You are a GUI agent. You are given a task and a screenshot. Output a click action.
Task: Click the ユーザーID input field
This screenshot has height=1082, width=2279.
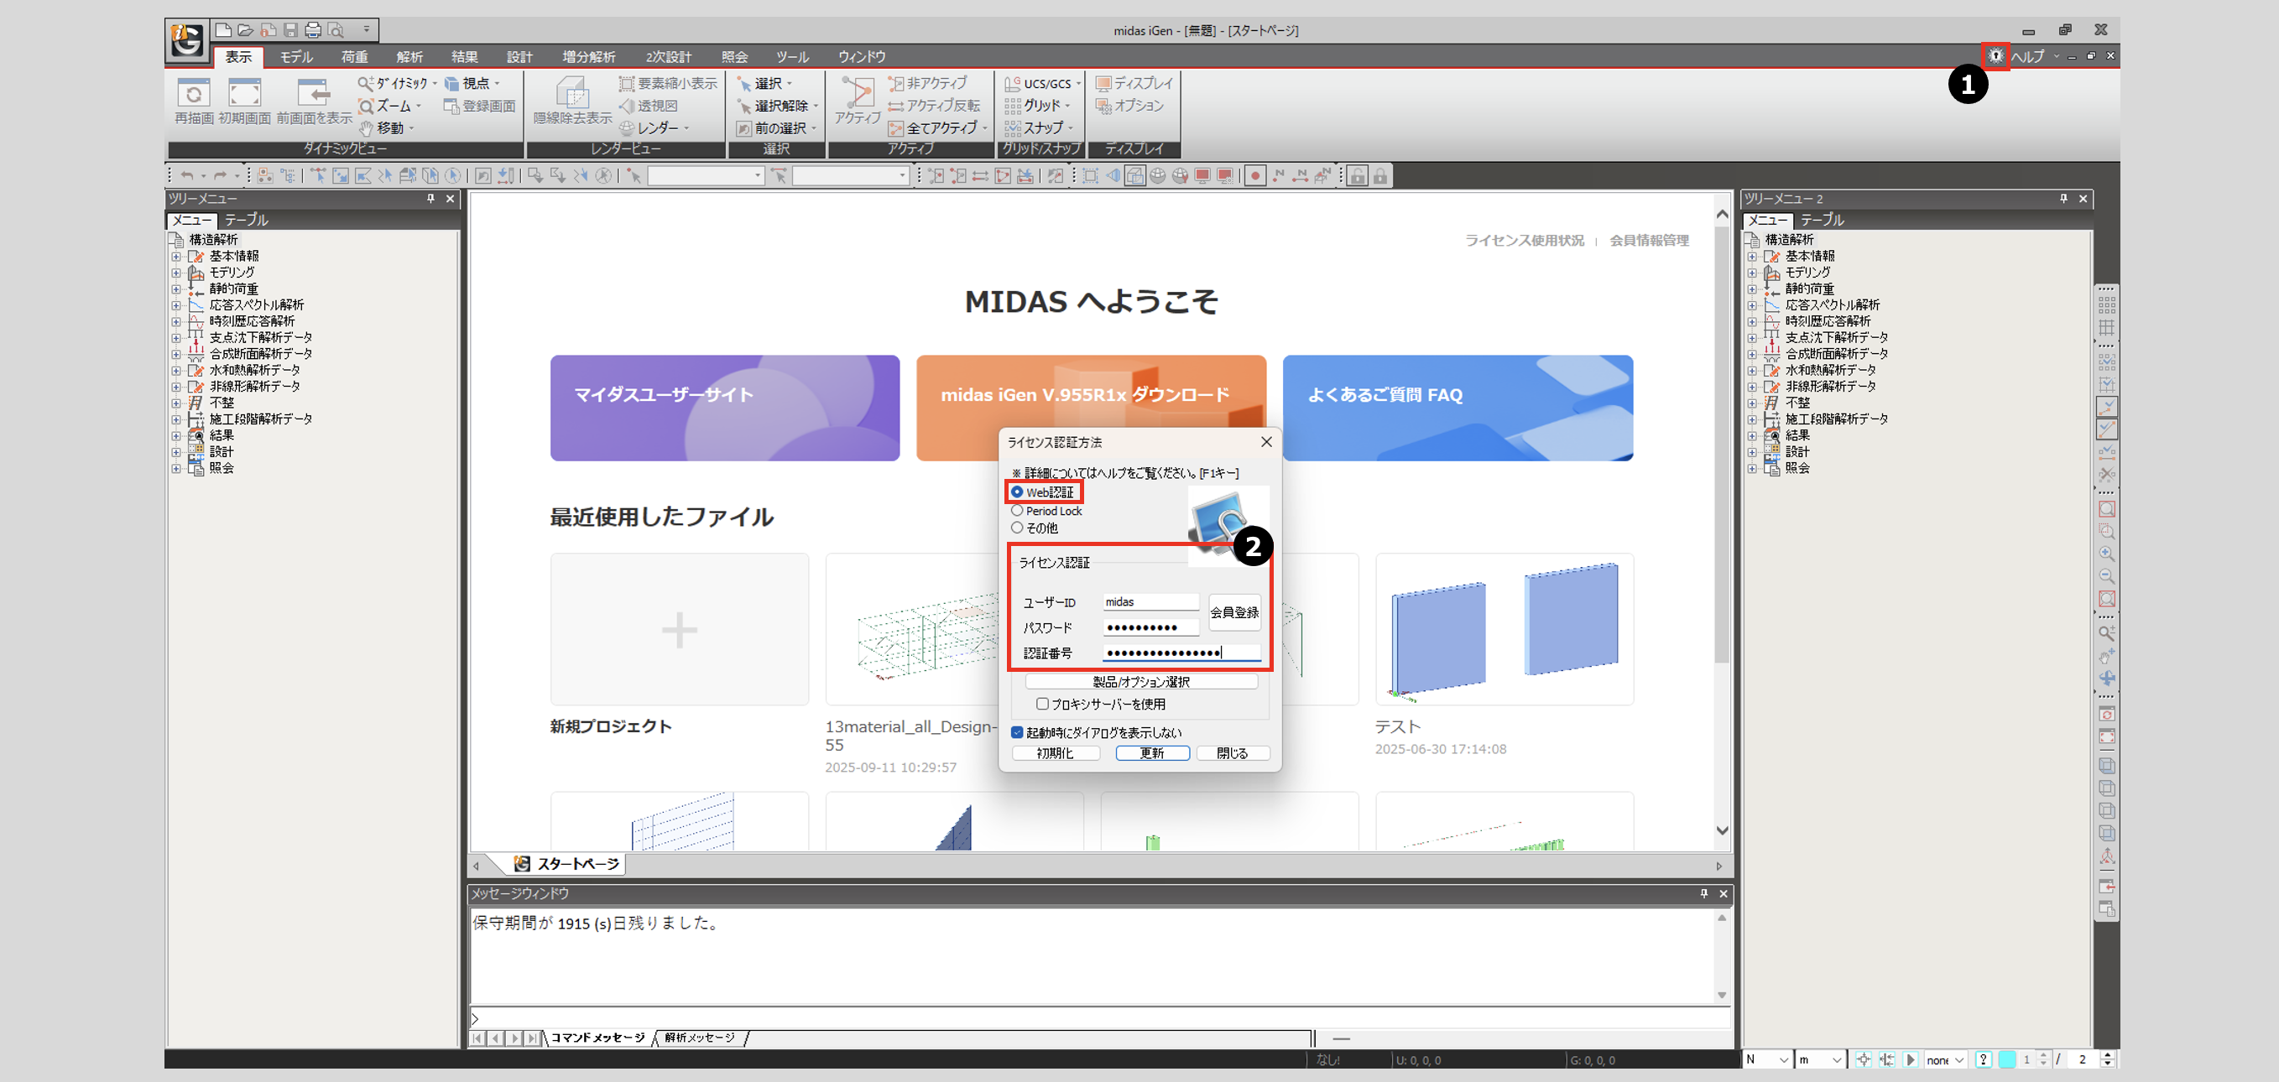tap(1150, 602)
